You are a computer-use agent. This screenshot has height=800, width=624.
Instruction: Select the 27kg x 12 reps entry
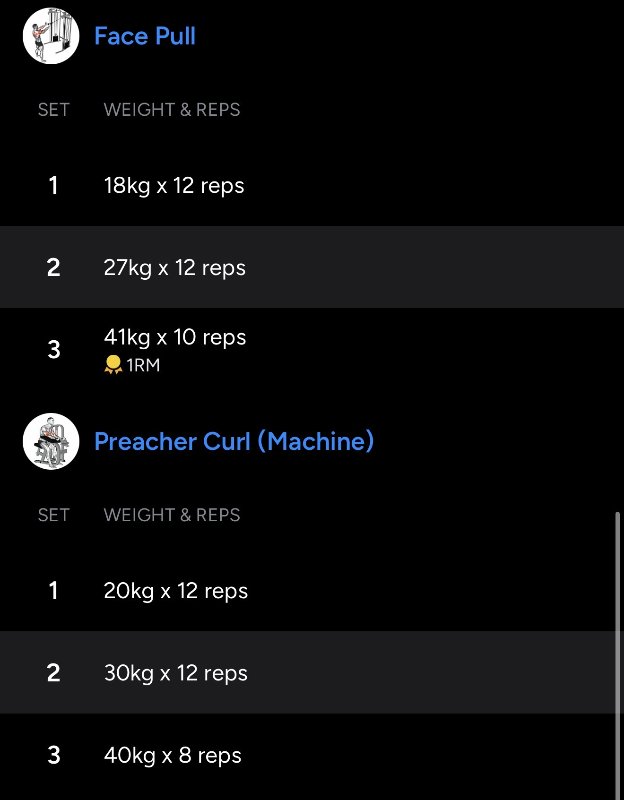[x=174, y=267]
